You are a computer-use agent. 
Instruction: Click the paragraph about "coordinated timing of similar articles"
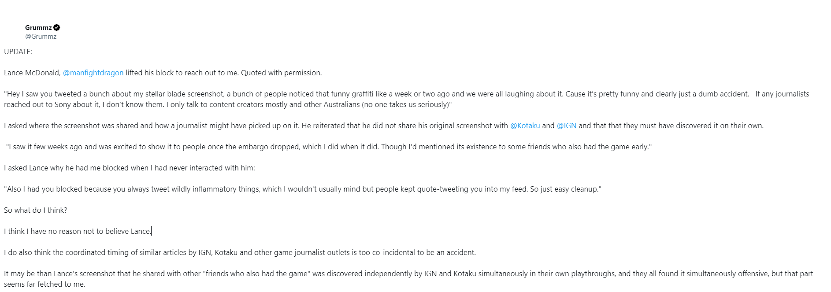(x=240, y=252)
